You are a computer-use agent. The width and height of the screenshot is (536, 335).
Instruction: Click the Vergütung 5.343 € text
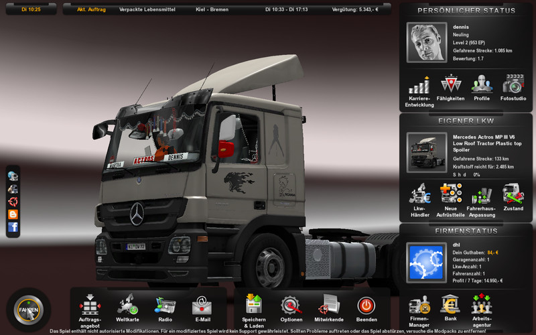pyautogui.click(x=355, y=9)
